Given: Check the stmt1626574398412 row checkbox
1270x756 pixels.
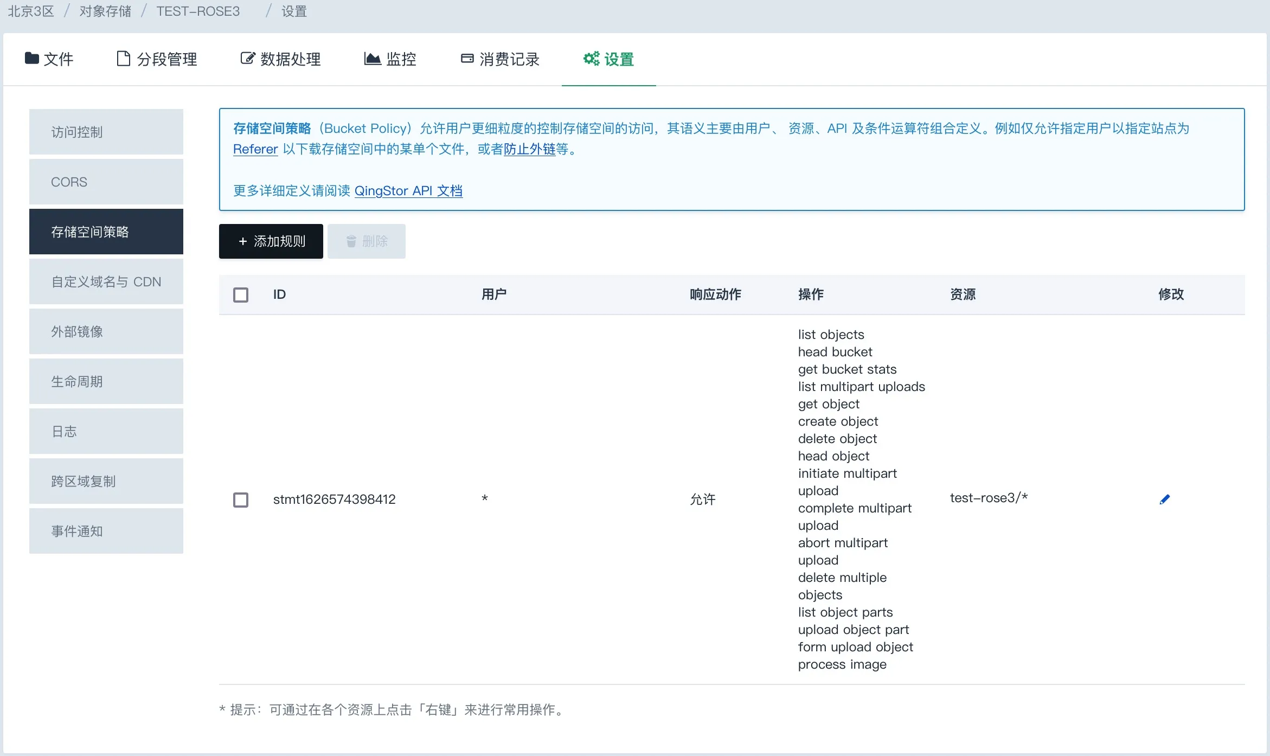Looking at the screenshot, I should (241, 499).
